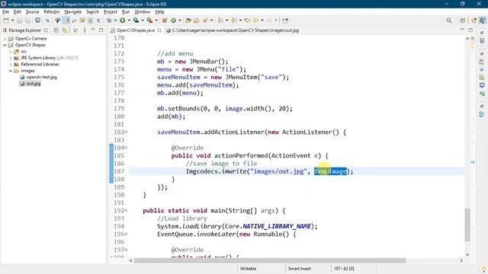The image size is (488, 274).
Task: Open the Run dropdown arrow
Action: (129, 21)
